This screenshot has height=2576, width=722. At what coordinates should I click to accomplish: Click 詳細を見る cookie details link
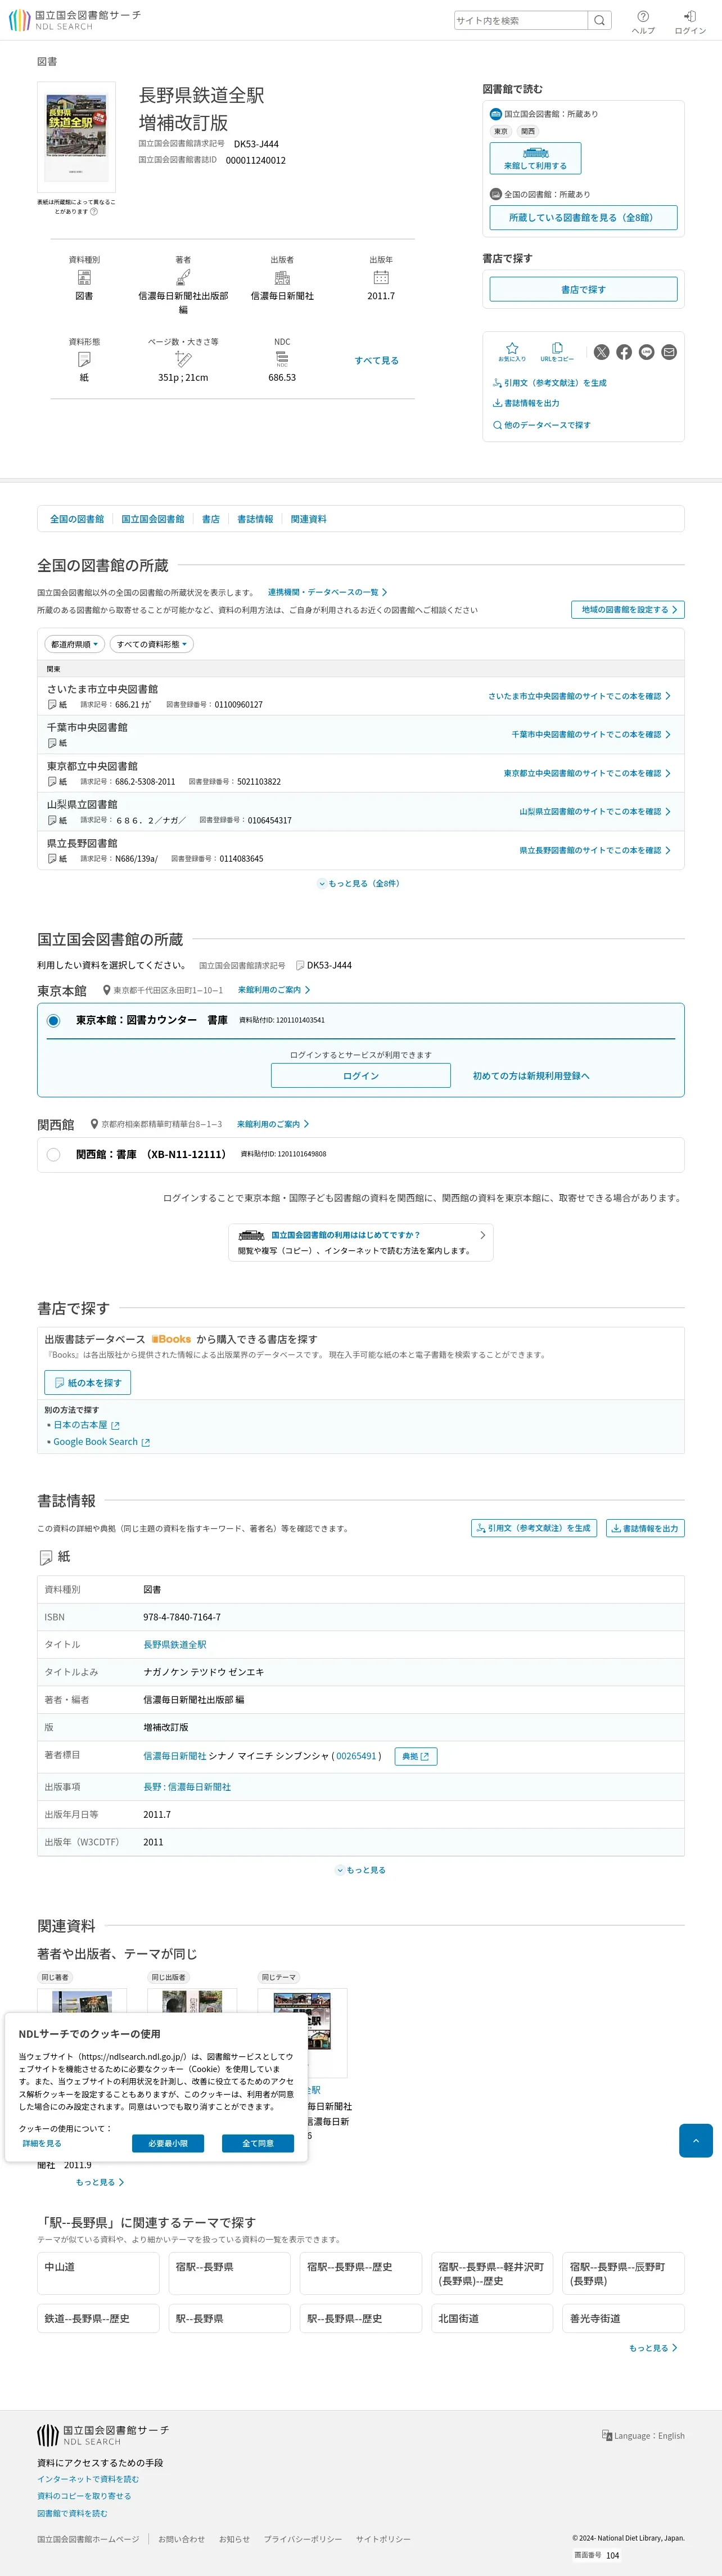(x=42, y=2143)
